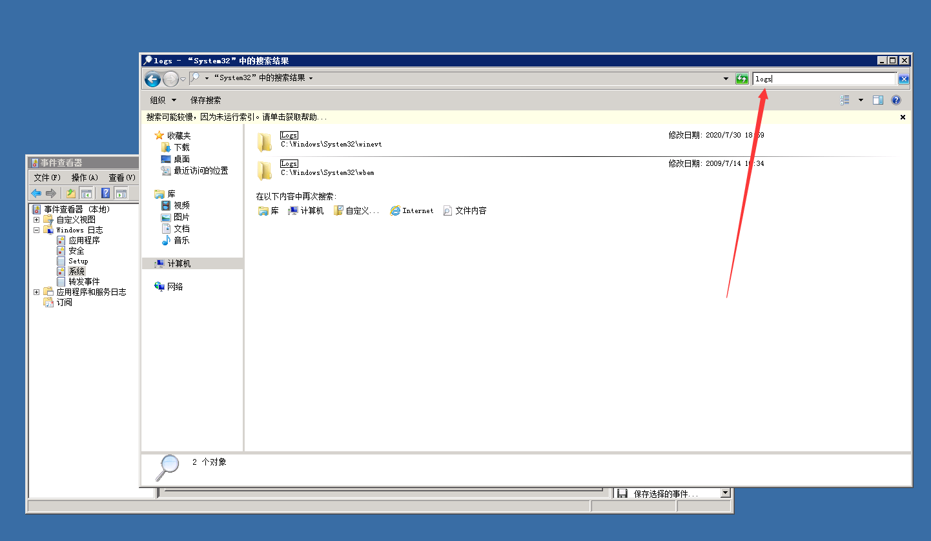The width and height of the screenshot is (931, 541).
Task: Click Event Viewer forward arrow toolbar icon
Action: coord(51,193)
